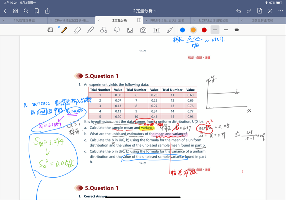This screenshot has width=286, height=200.
Task: Check battery status at 67%
Action: coord(276,3)
